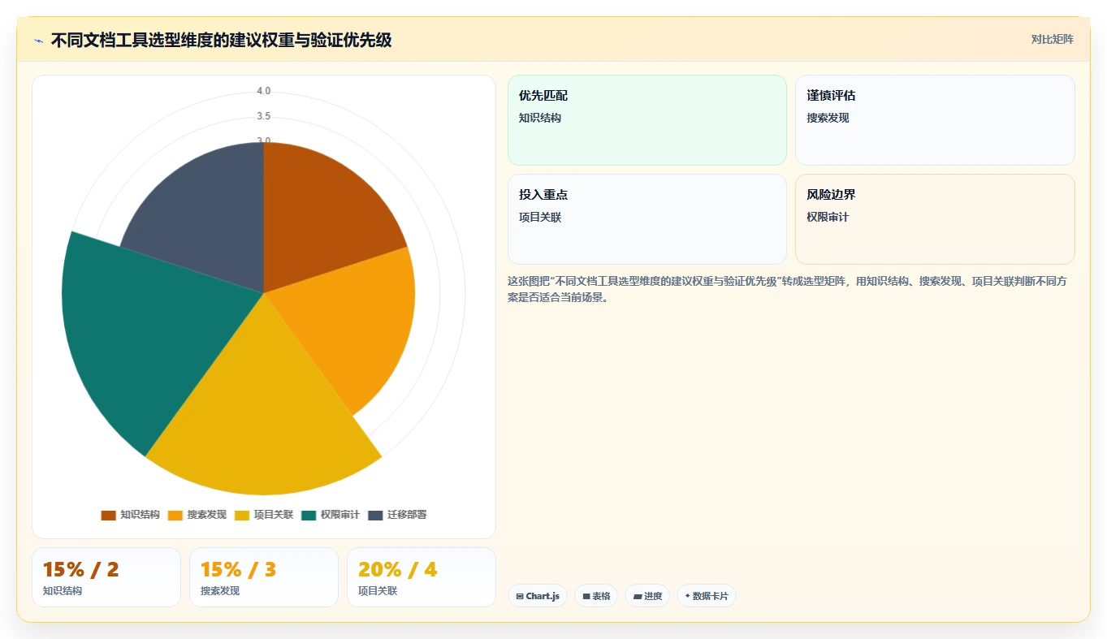Toggle 搜索发现 legend color swatch
Image resolution: width=1107 pixels, height=639 pixels.
tap(175, 515)
